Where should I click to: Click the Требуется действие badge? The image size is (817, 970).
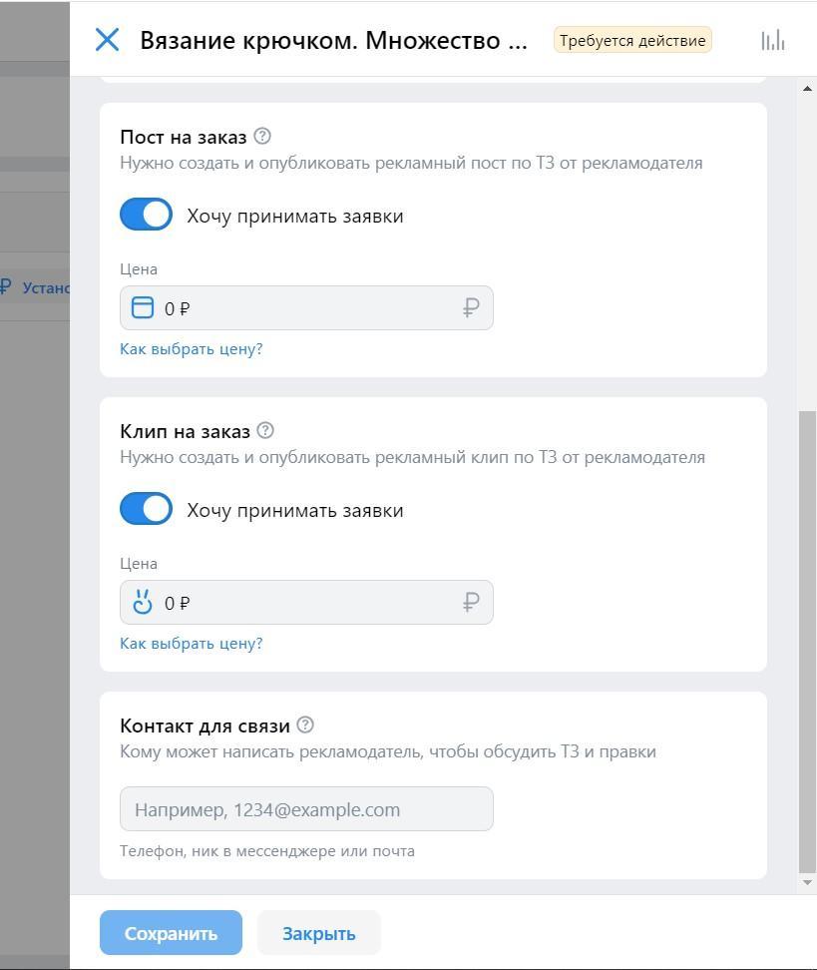[x=633, y=40]
